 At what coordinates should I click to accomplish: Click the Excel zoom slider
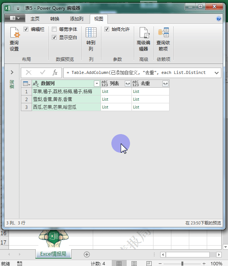(x=182, y=263)
